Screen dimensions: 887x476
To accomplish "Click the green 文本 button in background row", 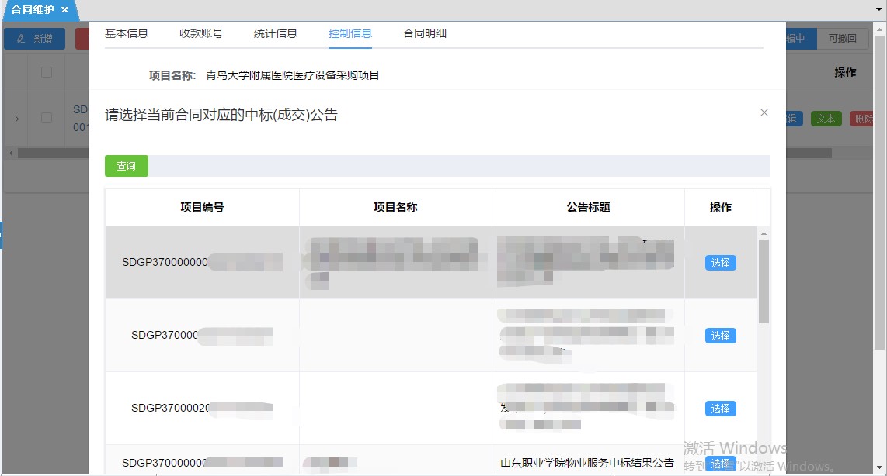I will (x=826, y=119).
